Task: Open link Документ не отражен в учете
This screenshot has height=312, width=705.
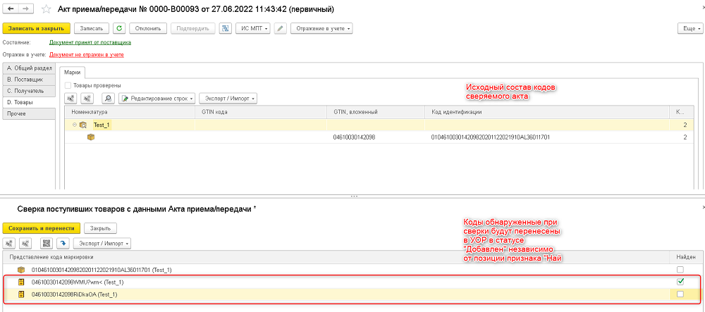Action: pos(86,55)
